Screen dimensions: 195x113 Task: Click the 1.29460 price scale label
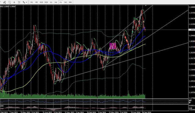(192, 36)
